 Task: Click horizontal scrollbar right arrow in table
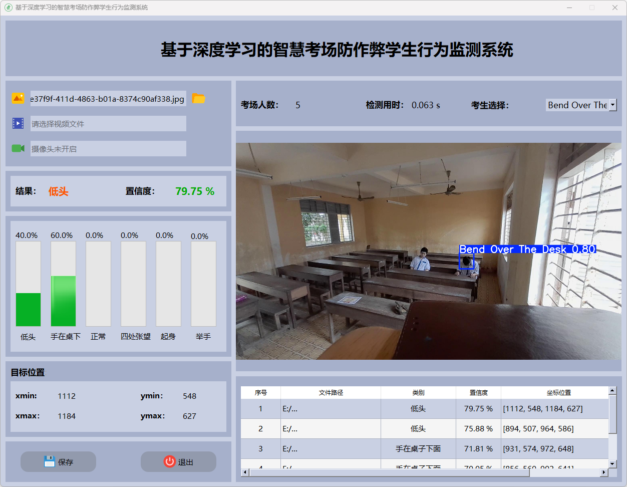pyautogui.click(x=604, y=472)
